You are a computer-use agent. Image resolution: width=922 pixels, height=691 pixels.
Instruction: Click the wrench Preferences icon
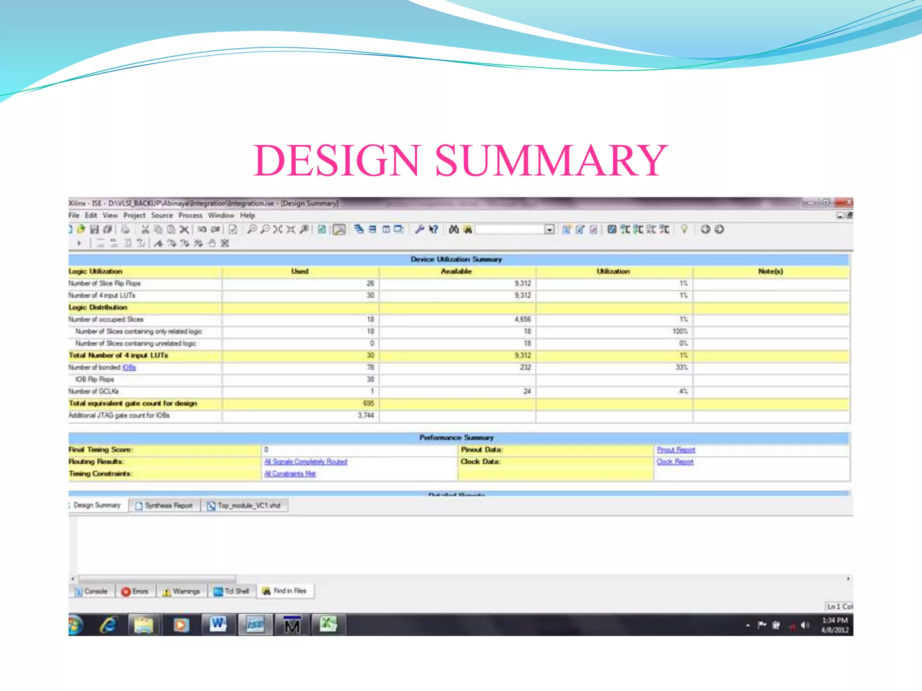(420, 229)
